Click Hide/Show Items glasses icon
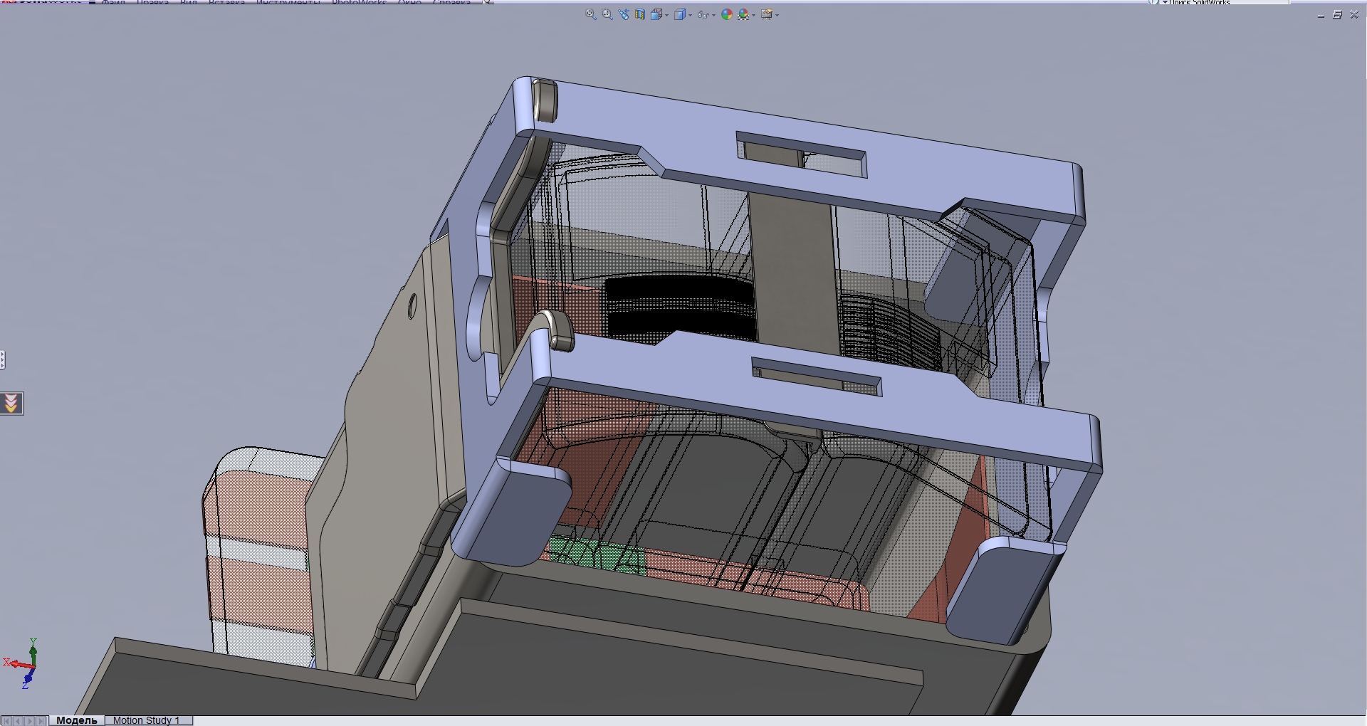This screenshot has height=726, width=1367. pyautogui.click(x=703, y=14)
